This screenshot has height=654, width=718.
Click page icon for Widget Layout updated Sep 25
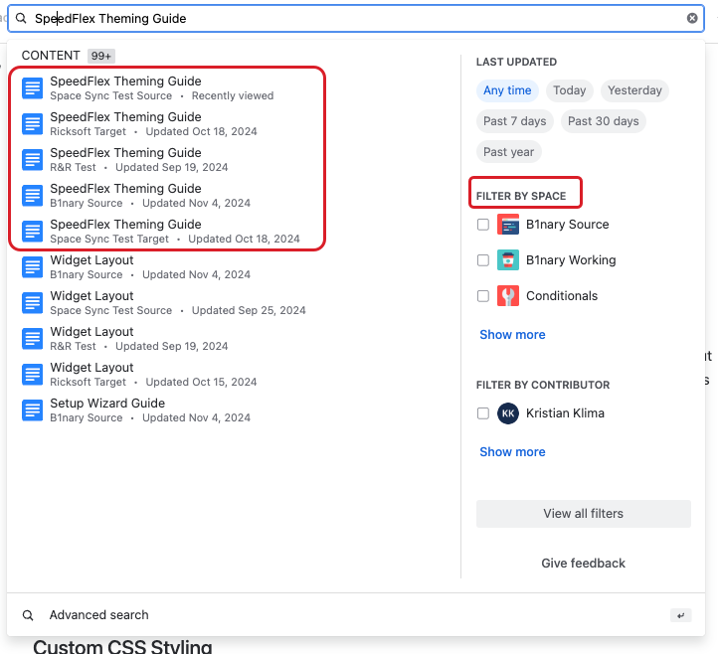coord(33,302)
